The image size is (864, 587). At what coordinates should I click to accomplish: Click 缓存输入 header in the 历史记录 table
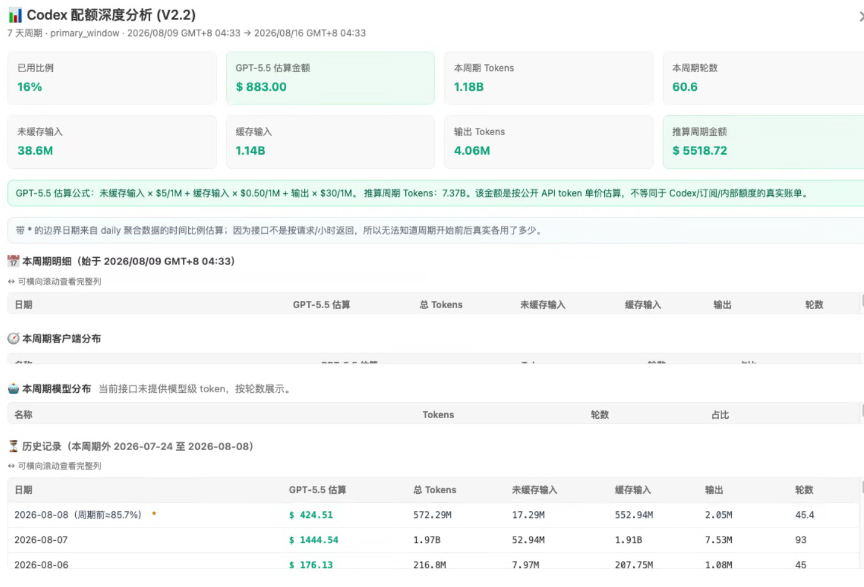click(x=633, y=490)
